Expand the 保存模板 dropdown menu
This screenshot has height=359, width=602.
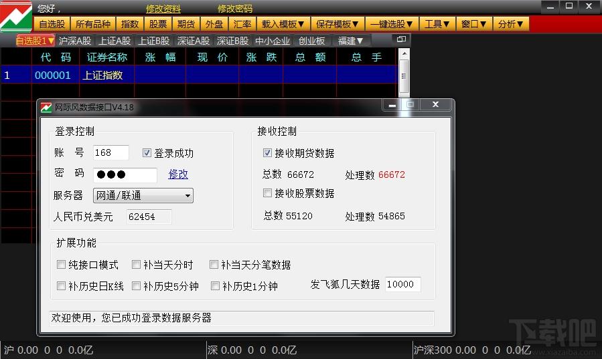click(337, 24)
